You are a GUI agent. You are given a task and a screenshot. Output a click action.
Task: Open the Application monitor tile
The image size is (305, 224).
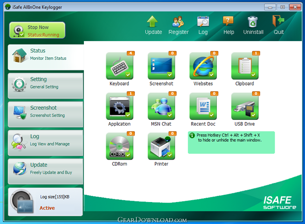[x=120, y=106]
